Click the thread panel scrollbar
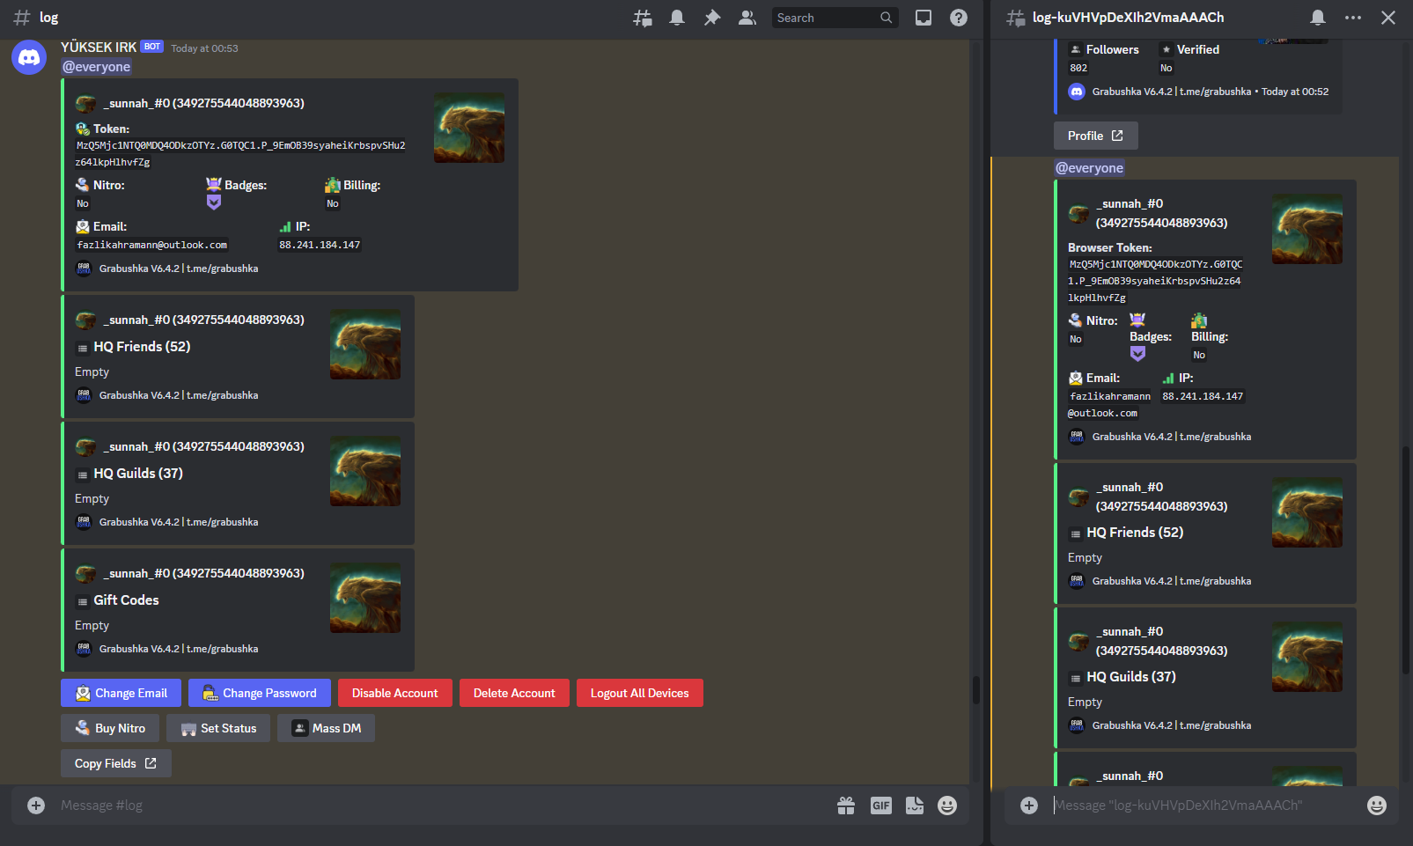This screenshot has width=1413, height=846. pyautogui.click(x=1406, y=561)
